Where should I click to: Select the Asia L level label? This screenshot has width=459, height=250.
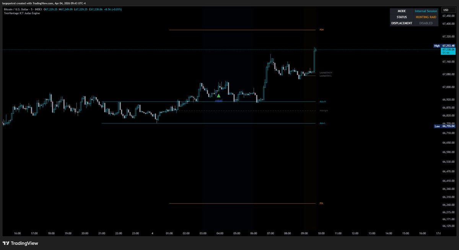pyautogui.click(x=322, y=123)
